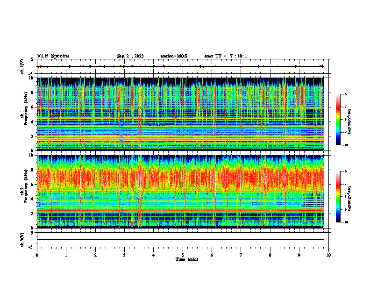Viewport: 370px width, 286px height.
Task: Click the "ch.3(V)" axis label
Action: pos(22,240)
